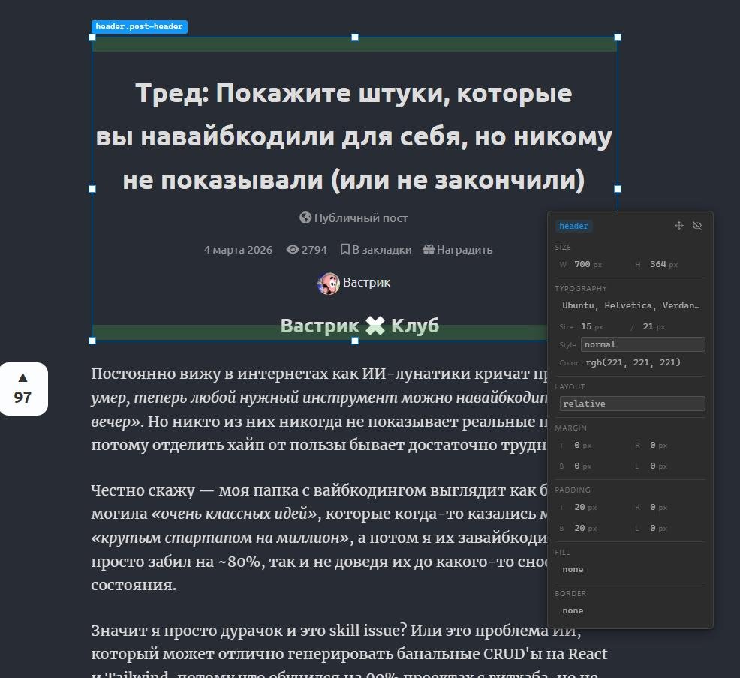Click the Наградить link

click(465, 250)
